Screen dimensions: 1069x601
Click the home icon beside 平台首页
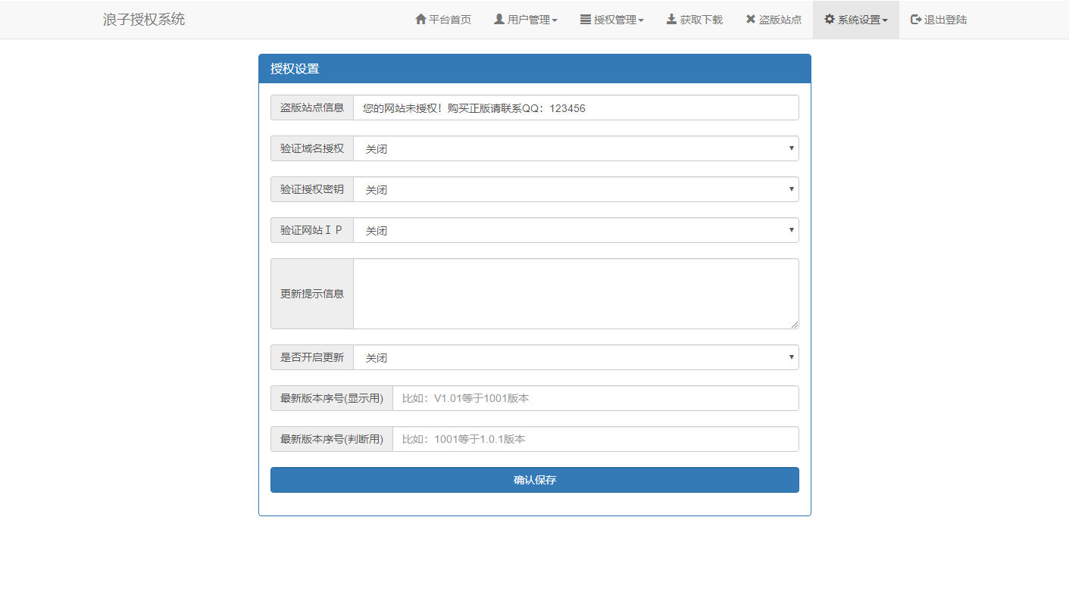(421, 19)
